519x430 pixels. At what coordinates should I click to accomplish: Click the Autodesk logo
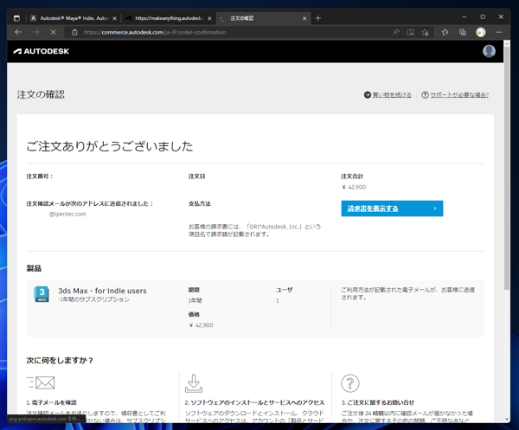42,51
